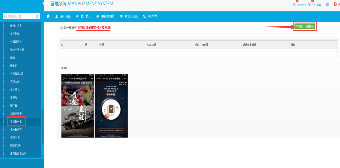Click the green 添加摇一摇抽奖 button
Image resolution: width=340 pixels, height=168 pixels.
coord(305,26)
